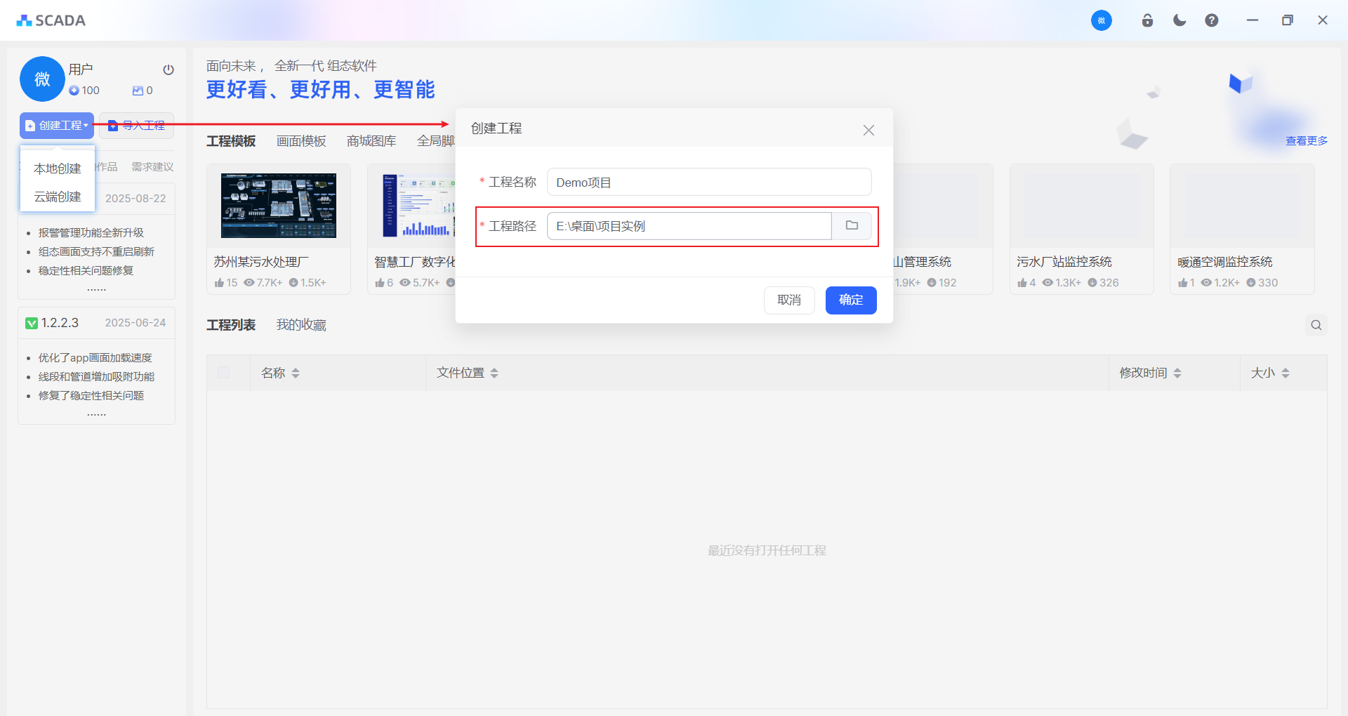This screenshot has width=1348, height=716.
Task: Click the blue user avatar in title bar
Action: coord(1101,20)
